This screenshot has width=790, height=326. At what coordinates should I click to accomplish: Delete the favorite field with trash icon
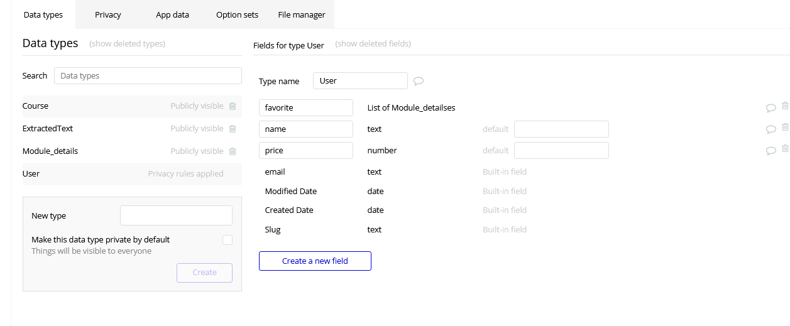pos(785,106)
